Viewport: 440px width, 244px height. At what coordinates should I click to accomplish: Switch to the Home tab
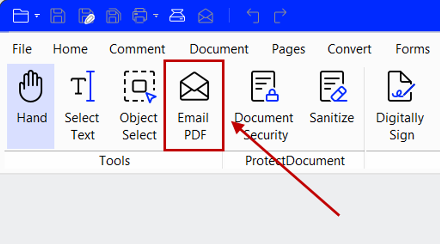click(70, 49)
